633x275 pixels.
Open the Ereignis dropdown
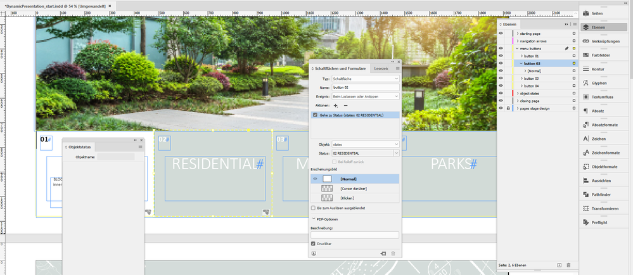pos(366,96)
